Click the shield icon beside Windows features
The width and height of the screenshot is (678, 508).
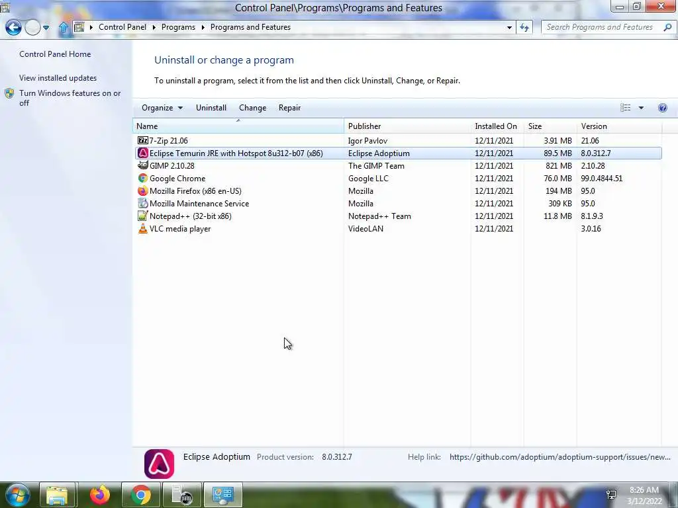tap(9, 93)
